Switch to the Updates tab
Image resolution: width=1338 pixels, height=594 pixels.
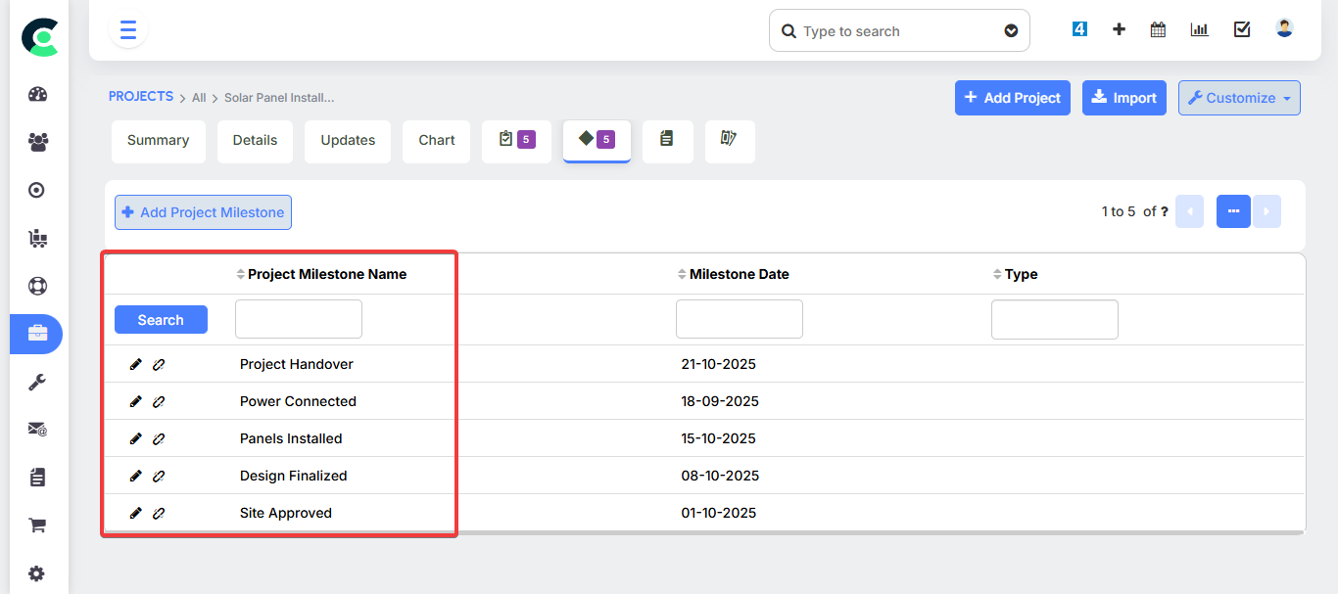pyautogui.click(x=347, y=141)
